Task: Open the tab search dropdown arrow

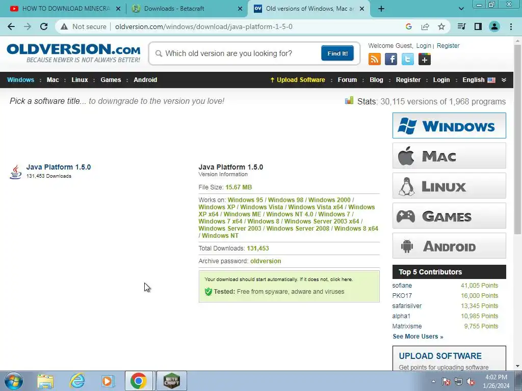Action: (461, 9)
